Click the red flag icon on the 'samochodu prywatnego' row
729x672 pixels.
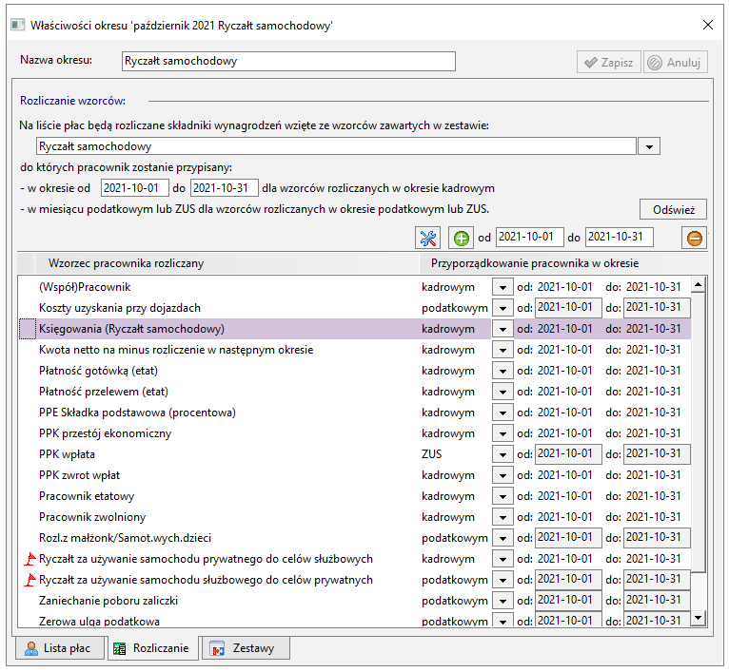point(30,559)
